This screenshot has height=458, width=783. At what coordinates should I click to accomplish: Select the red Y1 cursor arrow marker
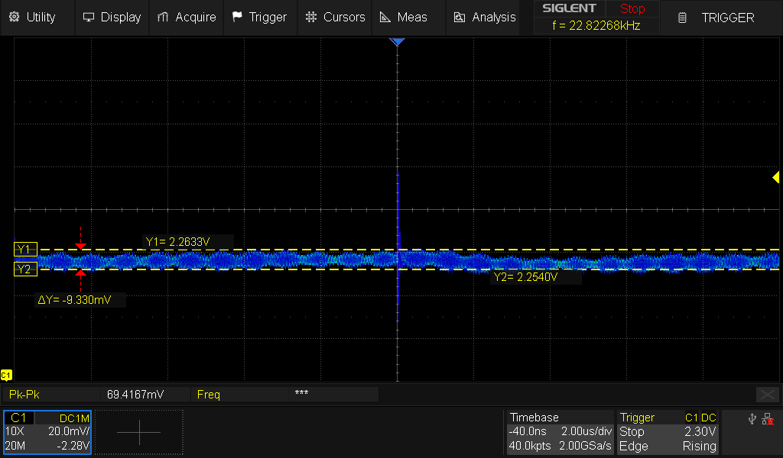[x=81, y=246]
